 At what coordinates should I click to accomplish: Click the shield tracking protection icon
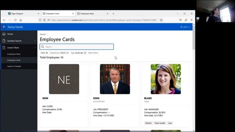(x=40, y=20)
